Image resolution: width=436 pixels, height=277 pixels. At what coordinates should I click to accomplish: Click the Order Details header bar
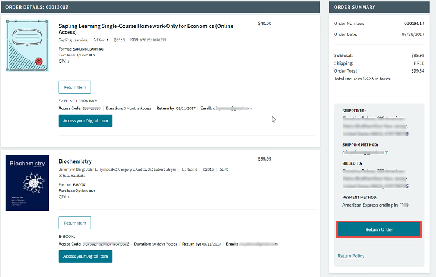pos(160,7)
